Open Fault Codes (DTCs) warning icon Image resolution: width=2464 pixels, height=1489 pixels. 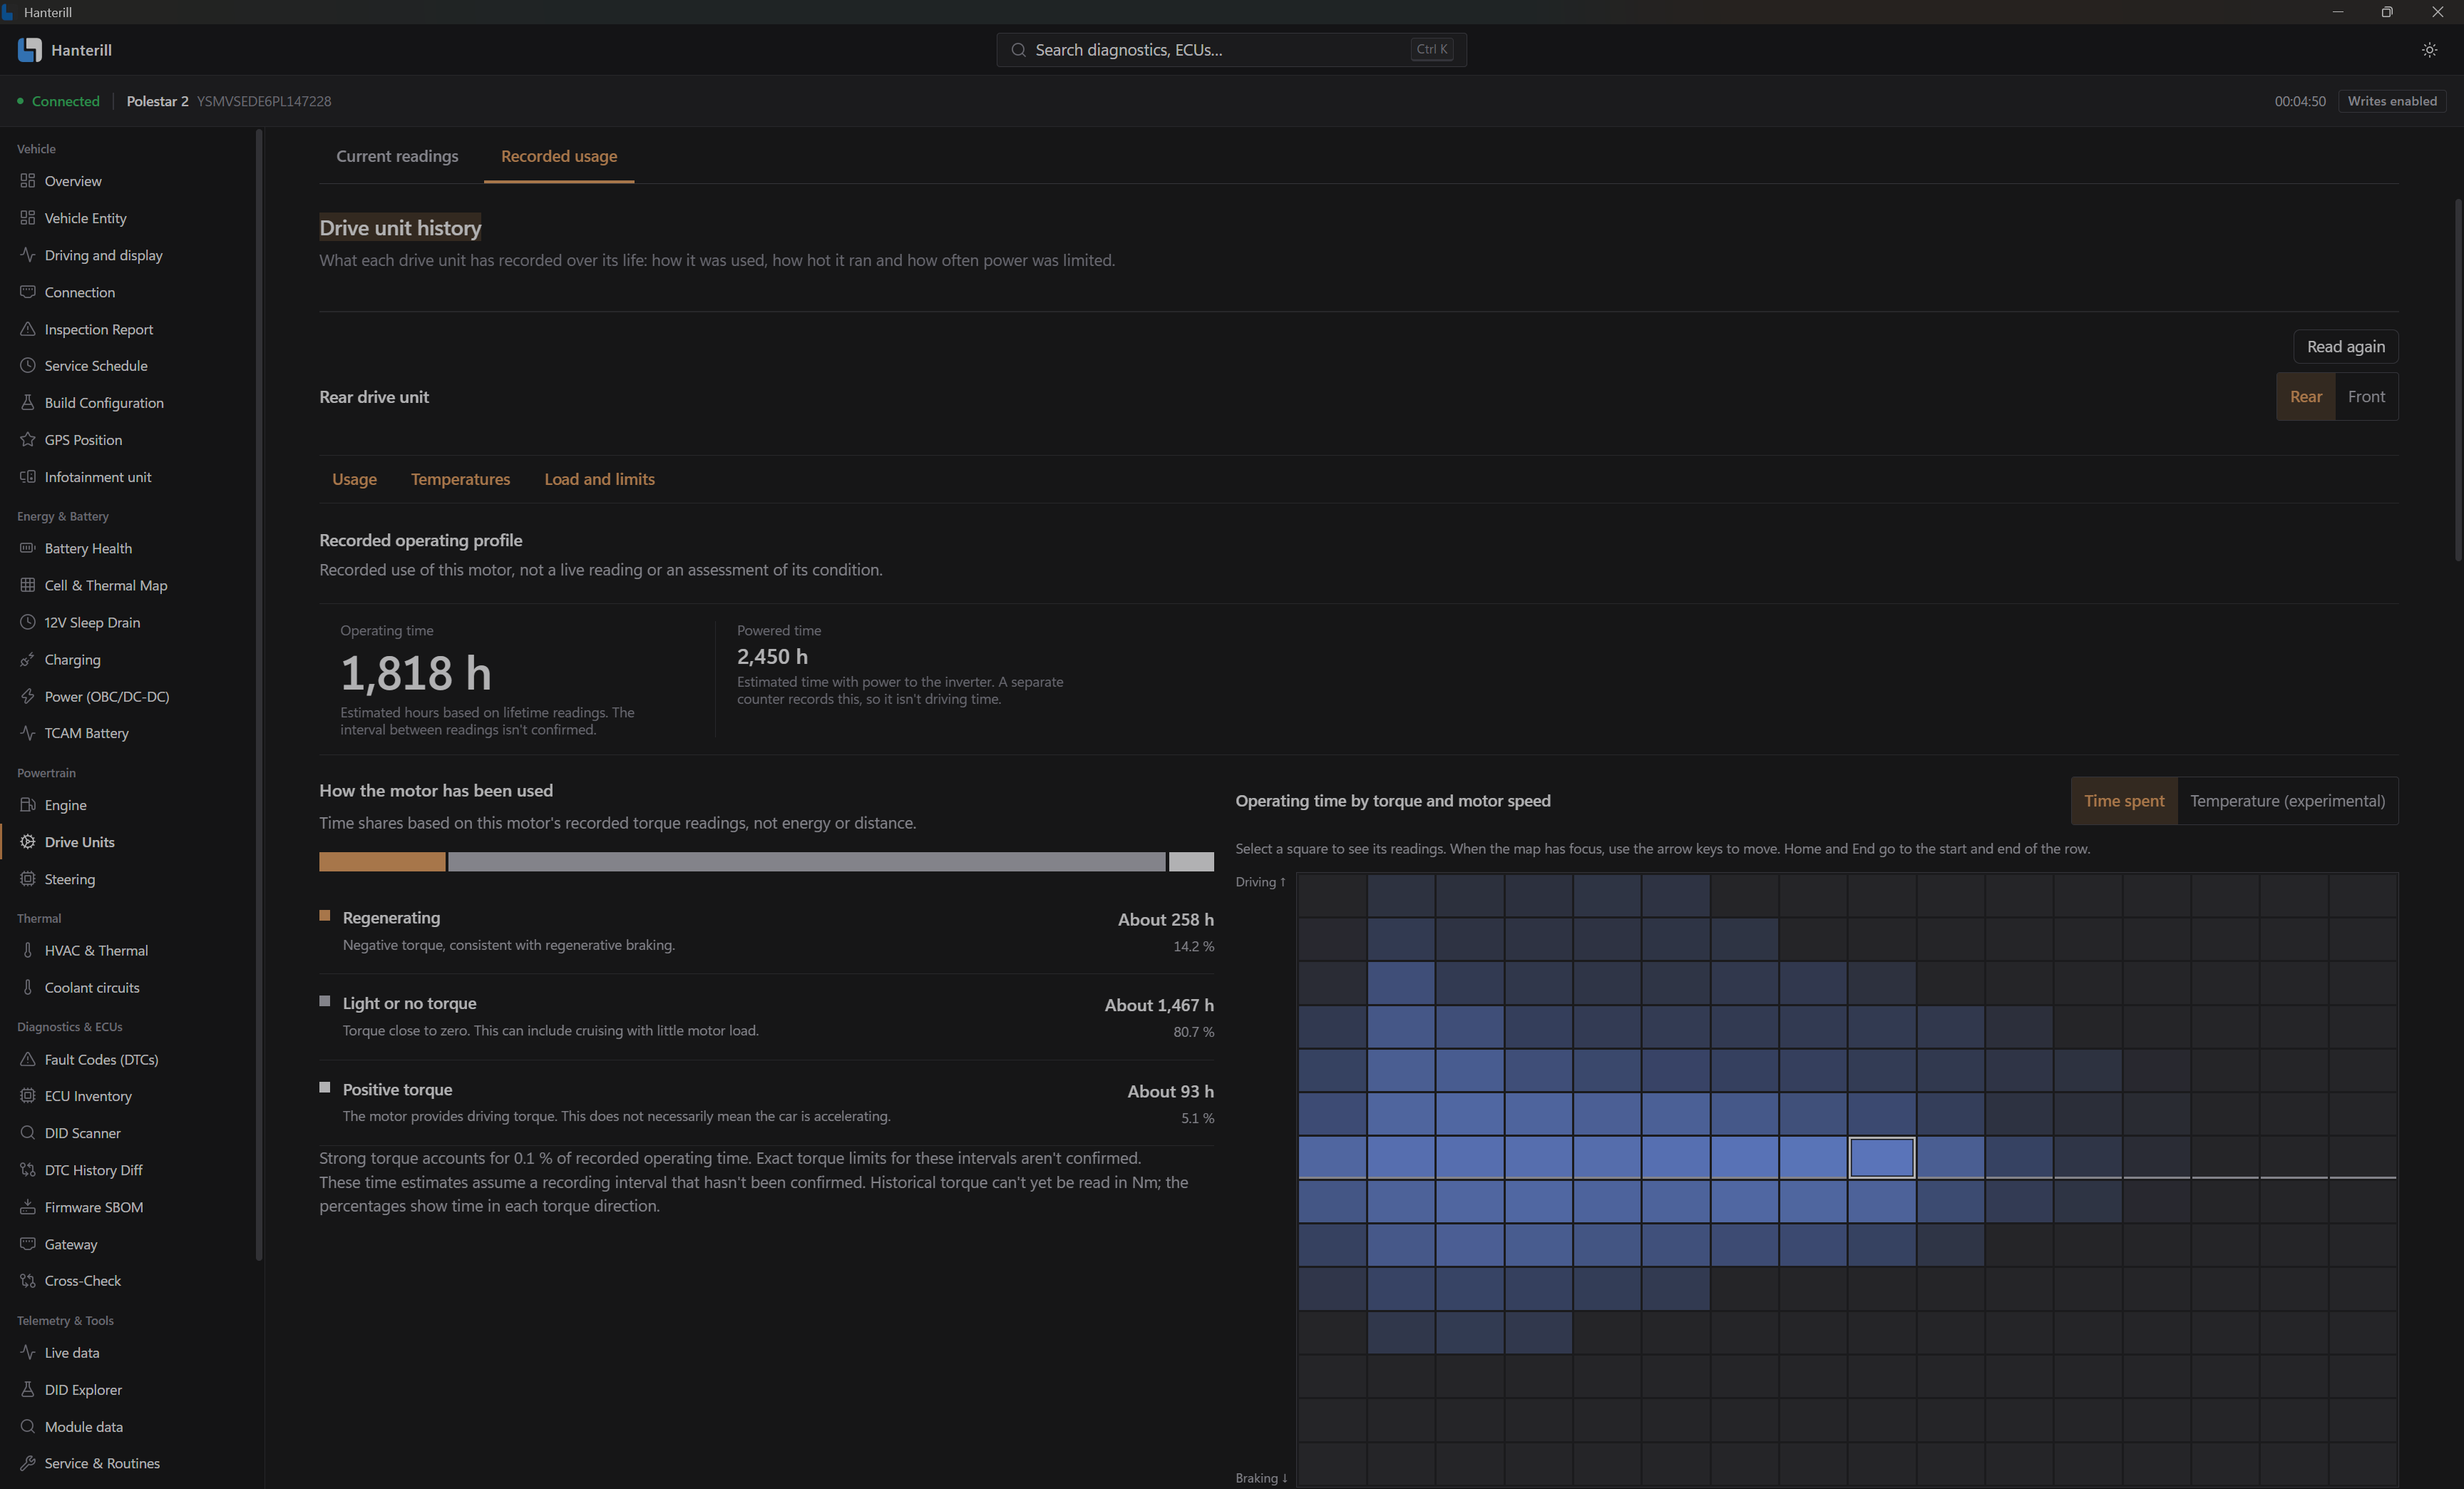(x=28, y=1059)
